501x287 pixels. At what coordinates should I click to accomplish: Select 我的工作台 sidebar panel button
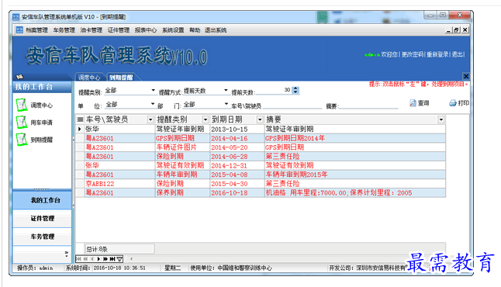pyautogui.click(x=42, y=200)
